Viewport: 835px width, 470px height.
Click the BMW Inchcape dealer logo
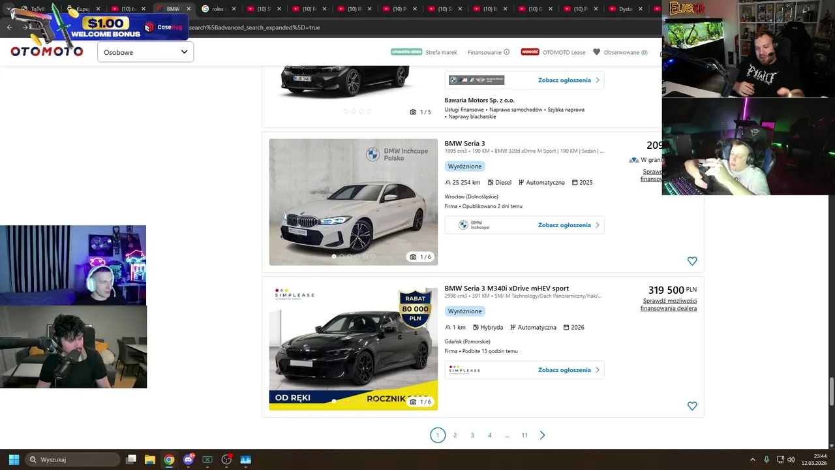[474, 225]
